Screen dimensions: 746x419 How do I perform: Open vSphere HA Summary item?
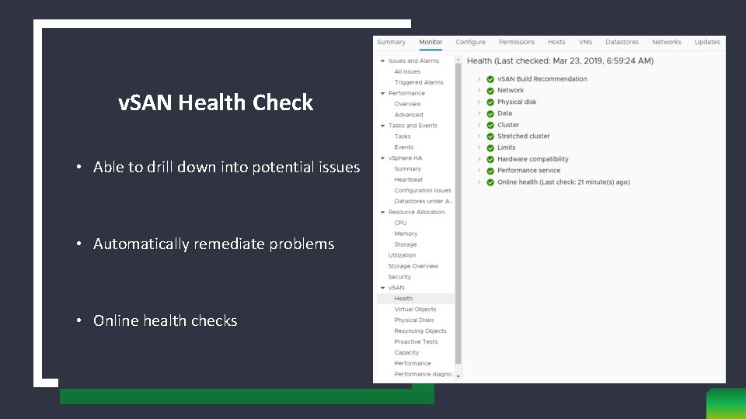[407, 168]
